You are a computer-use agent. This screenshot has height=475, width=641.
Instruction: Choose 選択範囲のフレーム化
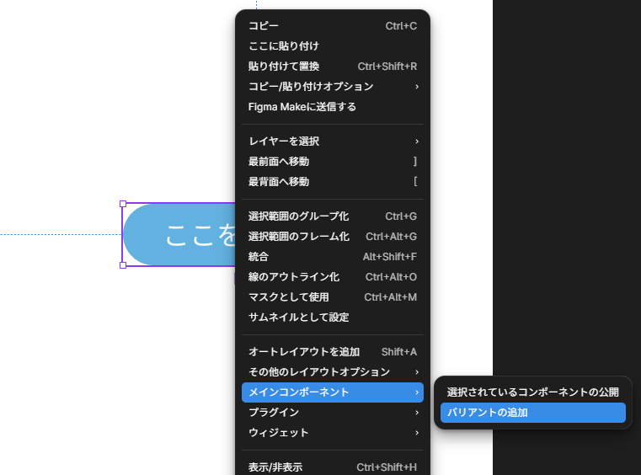pyautogui.click(x=332, y=237)
